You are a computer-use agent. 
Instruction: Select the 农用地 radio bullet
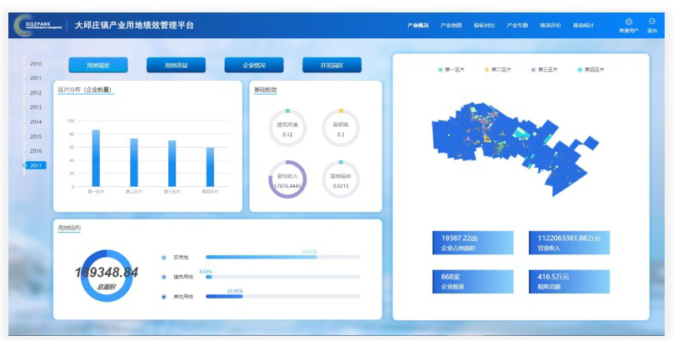pos(163,257)
